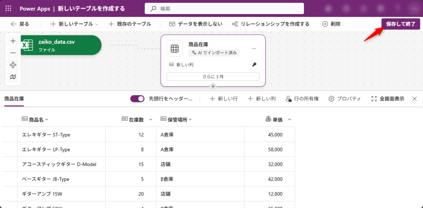This screenshot has width=423, height=208.
Task: Toggle the canvas minimap icon
Action: tap(13, 77)
